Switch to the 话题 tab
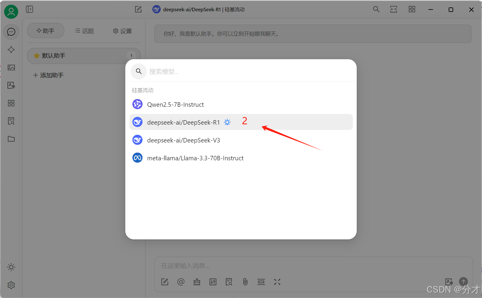The width and height of the screenshot is (482, 298). click(84, 31)
